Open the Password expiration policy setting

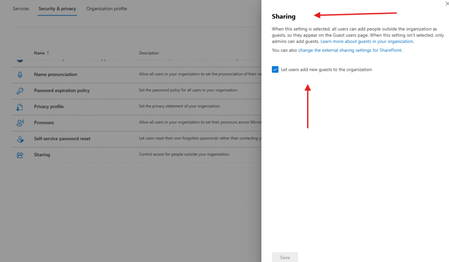pos(62,91)
